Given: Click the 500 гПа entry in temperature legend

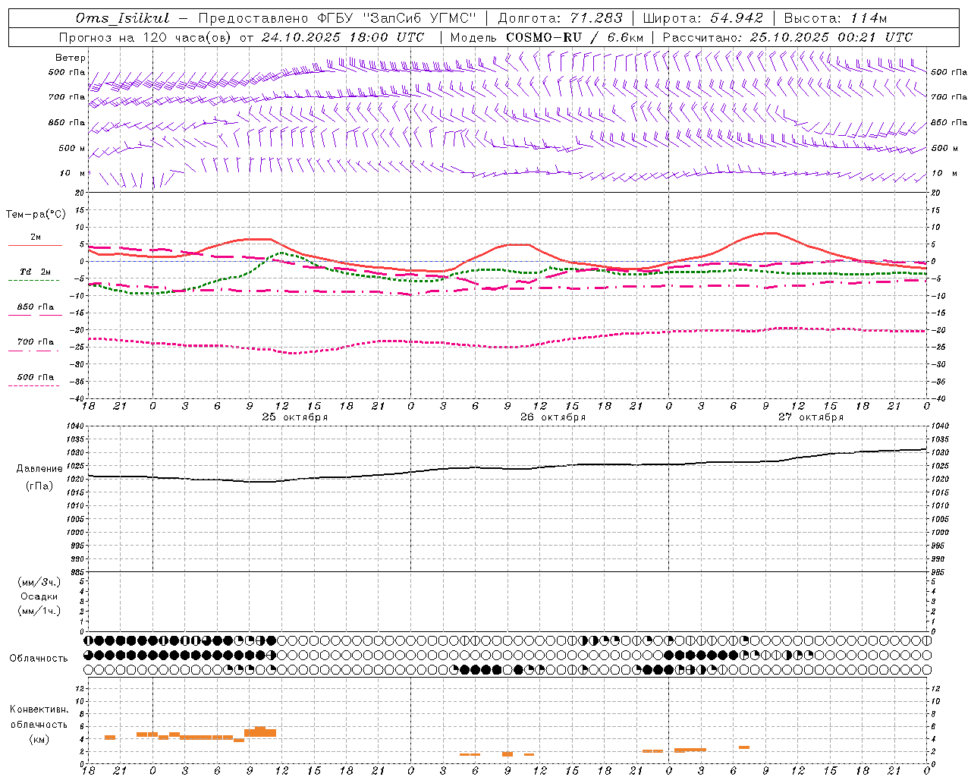Looking at the screenshot, I should click(36, 377).
